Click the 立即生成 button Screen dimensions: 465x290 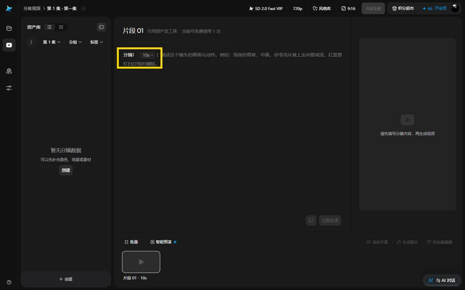click(x=330, y=221)
